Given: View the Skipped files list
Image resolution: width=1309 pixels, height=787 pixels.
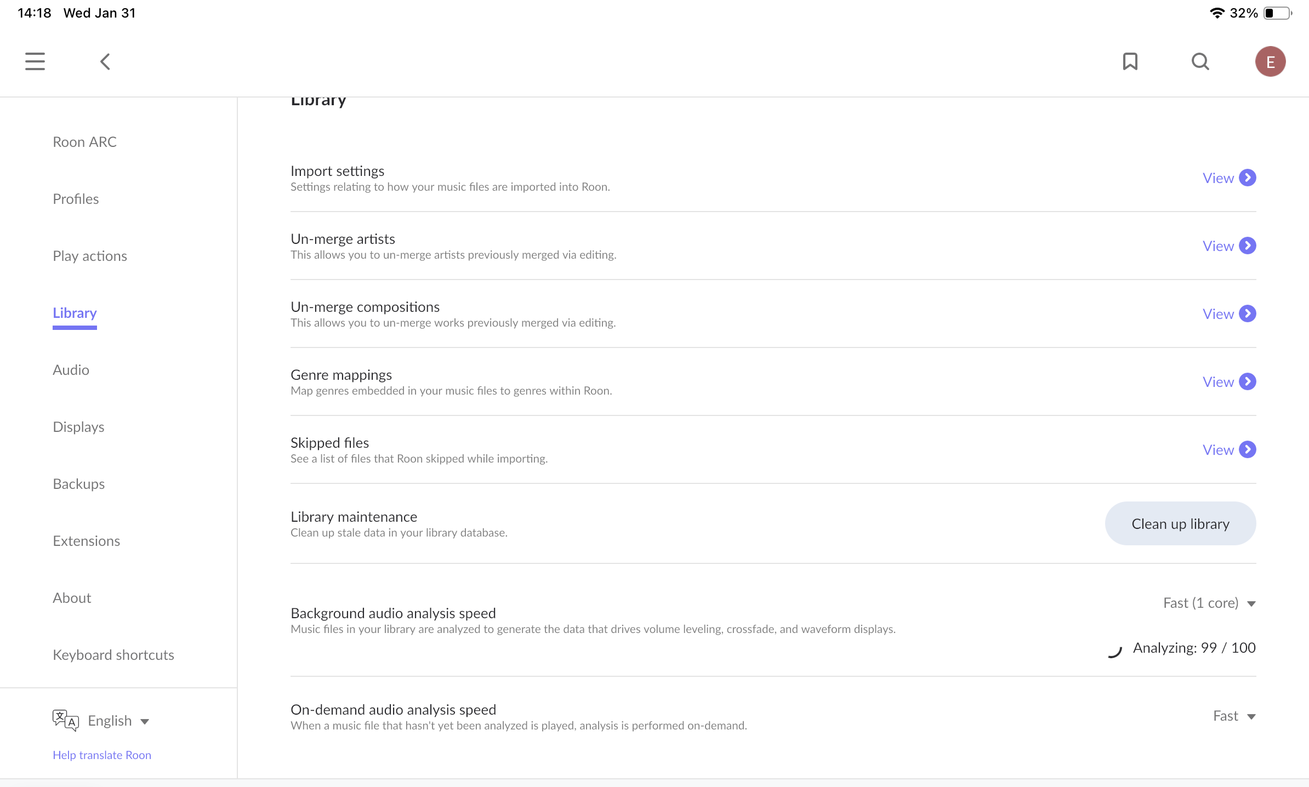Looking at the screenshot, I should pyautogui.click(x=1228, y=449).
